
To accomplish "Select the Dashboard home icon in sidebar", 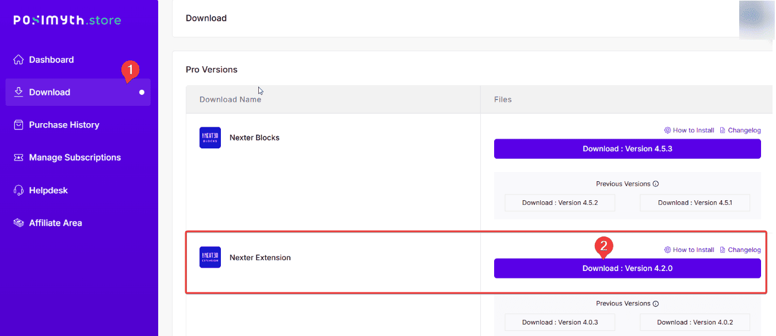I will click(20, 59).
